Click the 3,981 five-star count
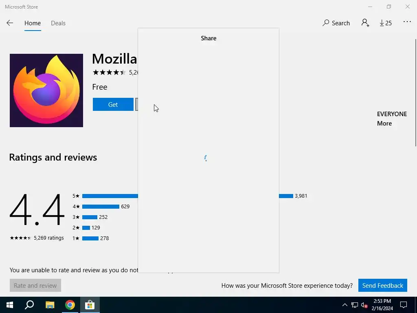This screenshot has height=313, width=417. tap(301, 196)
